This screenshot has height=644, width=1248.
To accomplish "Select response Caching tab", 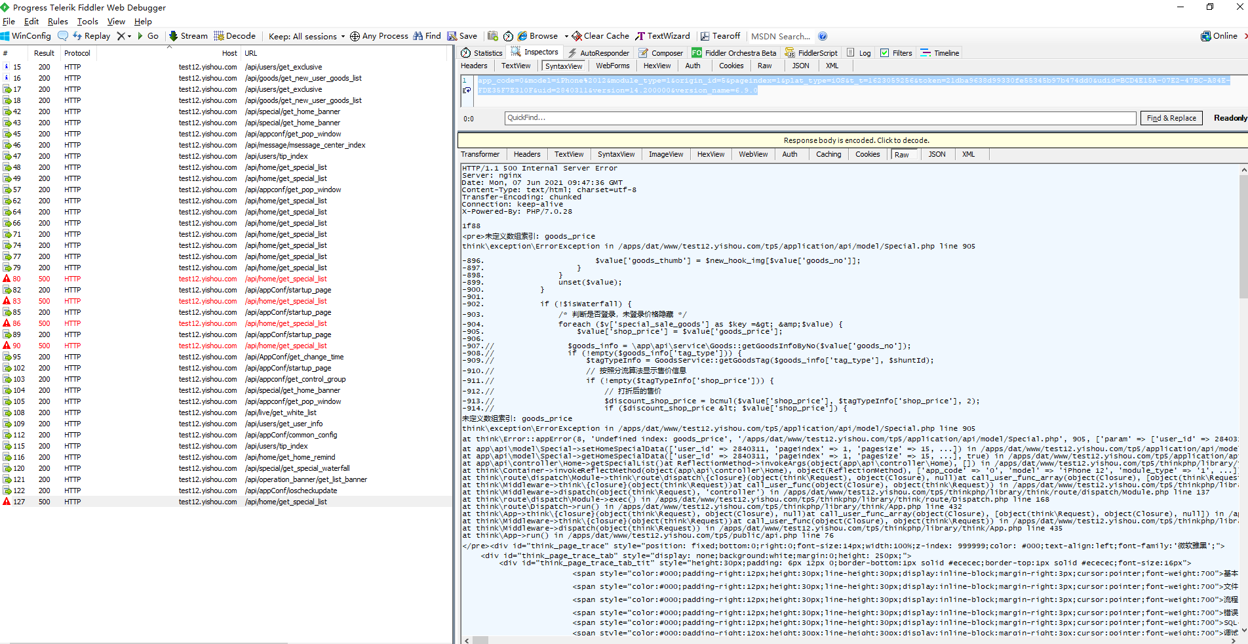I will 829,154.
